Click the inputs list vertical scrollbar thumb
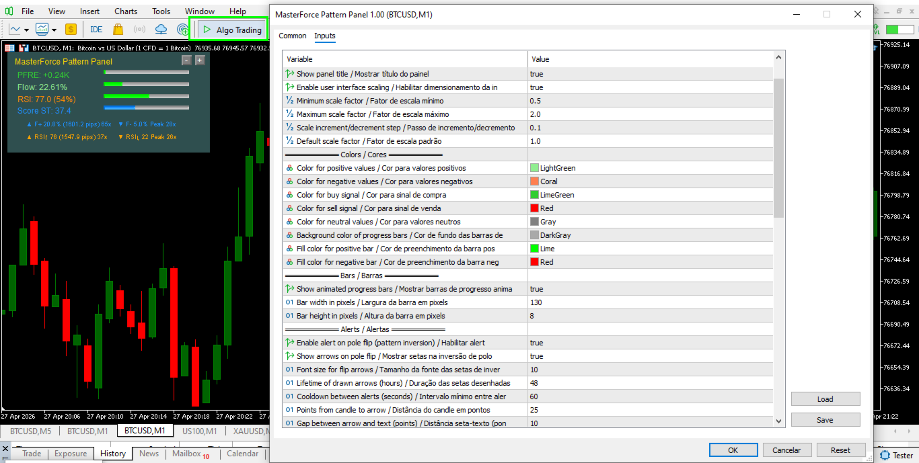 [779, 148]
